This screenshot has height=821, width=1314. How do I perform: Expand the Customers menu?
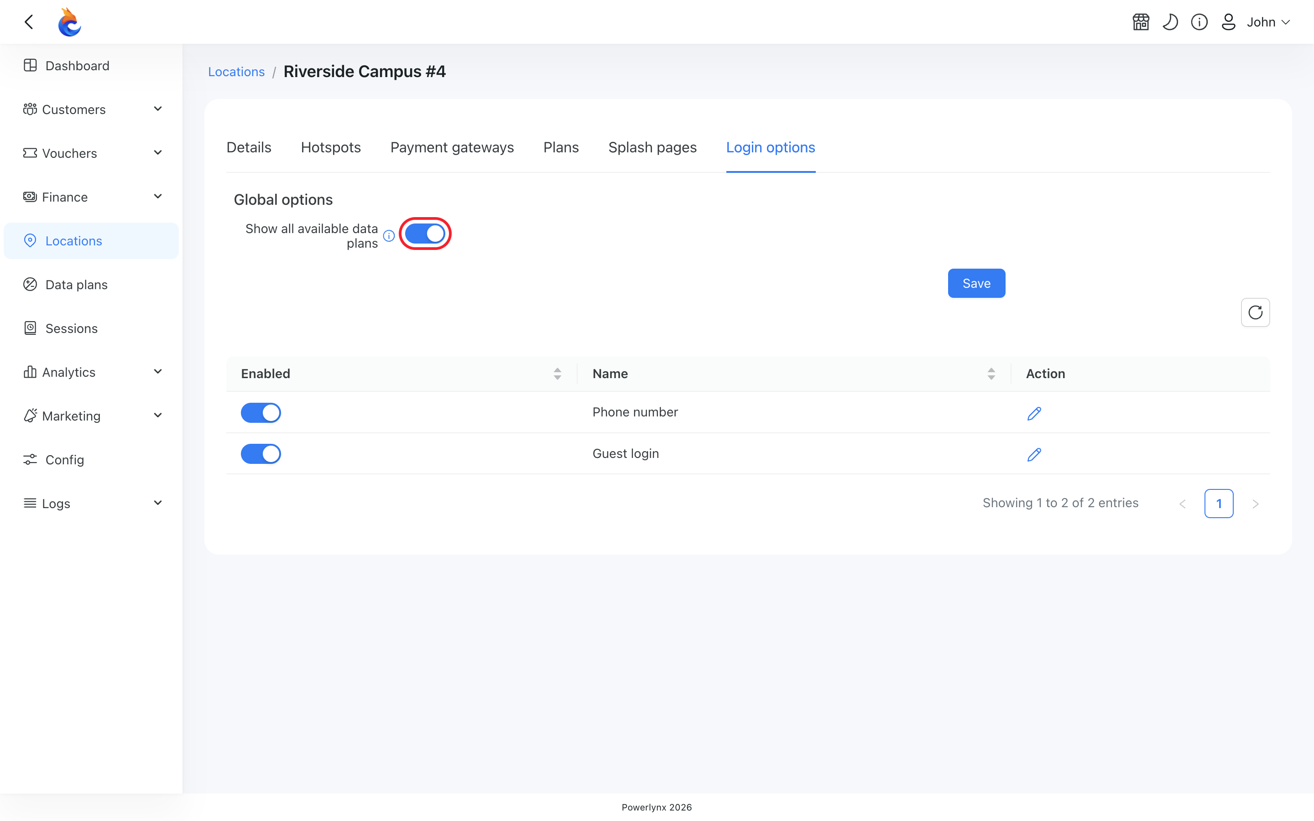pyautogui.click(x=91, y=109)
